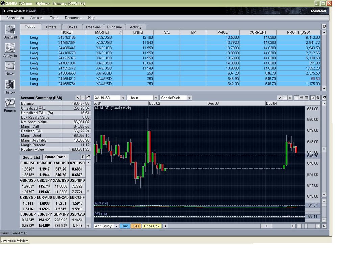Click the blue Buy button below chart

click(x=124, y=226)
